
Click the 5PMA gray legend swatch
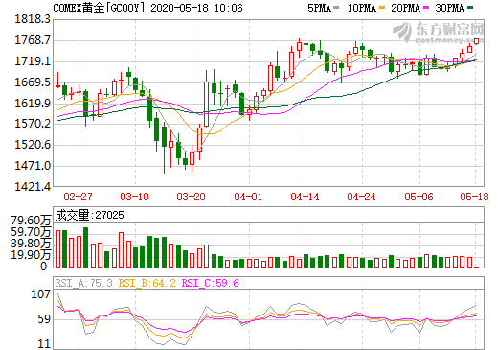click(336, 8)
